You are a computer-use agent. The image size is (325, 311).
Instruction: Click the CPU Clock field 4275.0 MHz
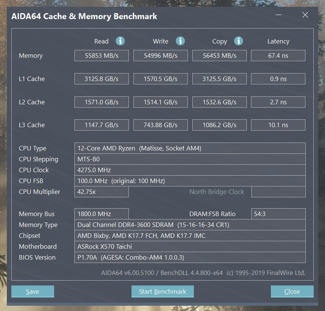(x=190, y=170)
